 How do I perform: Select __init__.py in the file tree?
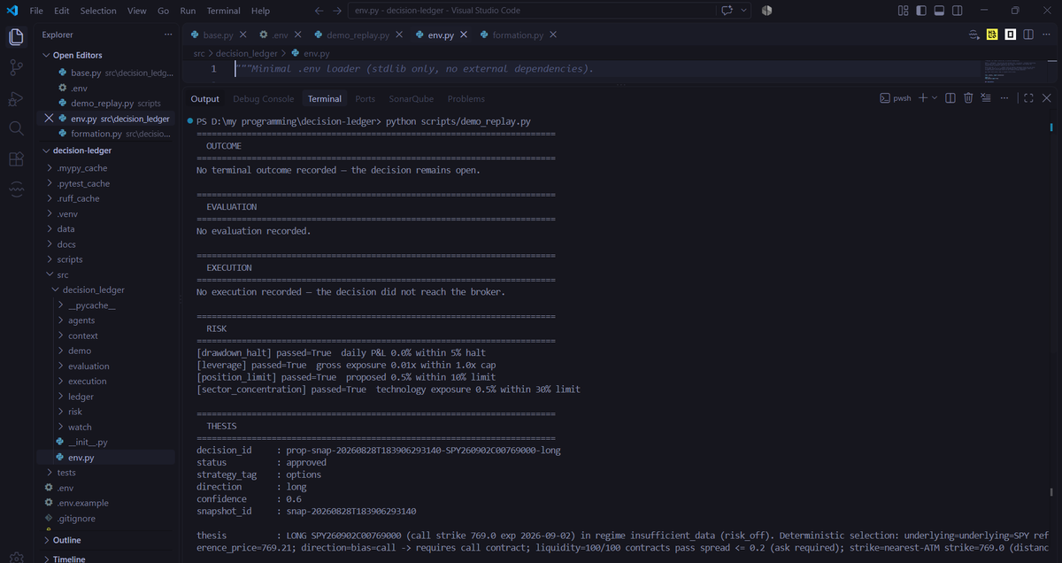[106, 443]
